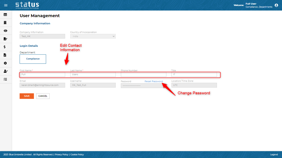Image resolution: width=282 pixels, height=158 pixels.
Task: Select the Compliance department box
Action: click(33, 59)
